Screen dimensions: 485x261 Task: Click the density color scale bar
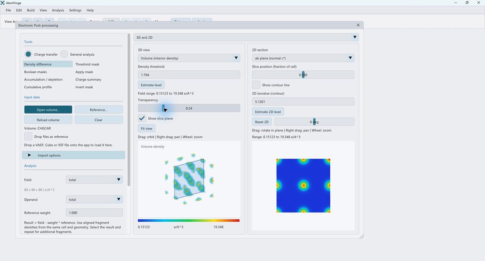click(189, 220)
